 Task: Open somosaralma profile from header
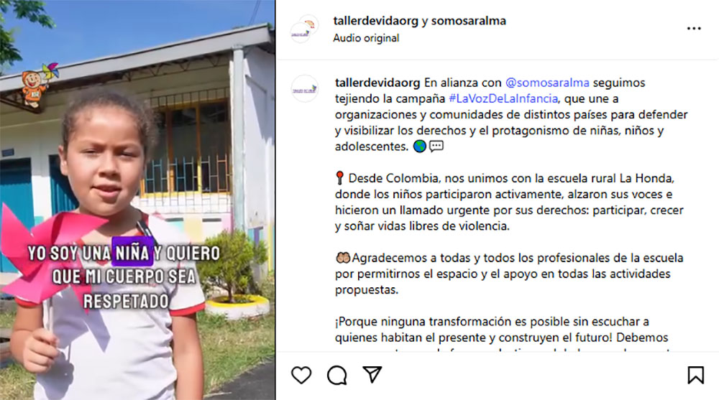point(468,21)
